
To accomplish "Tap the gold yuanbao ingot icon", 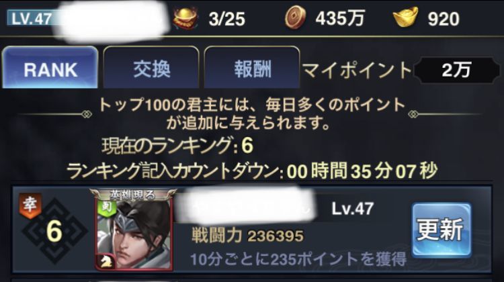I will click(406, 17).
